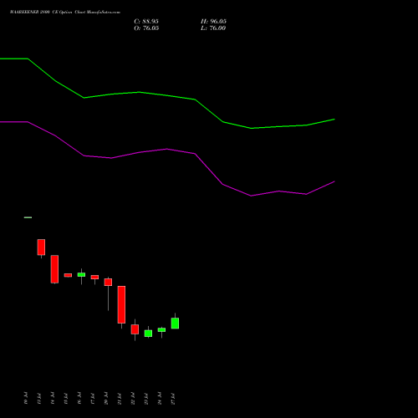Click the tall red candle for 14 Jul
Image resolution: width=418 pixels, height=418 pixels.
pyautogui.click(x=54, y=269)
